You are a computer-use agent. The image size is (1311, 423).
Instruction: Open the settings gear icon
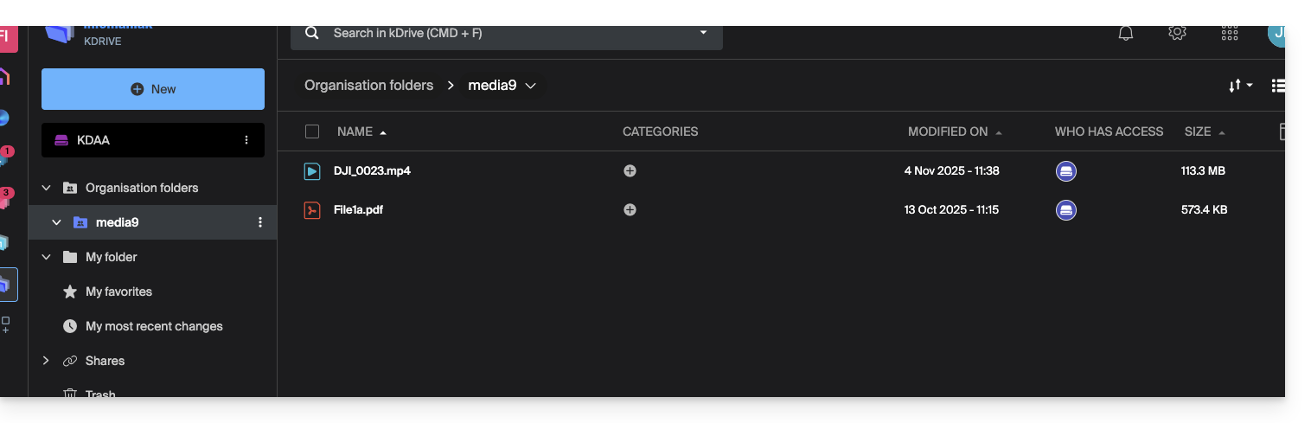click(x=1176, y=33)
